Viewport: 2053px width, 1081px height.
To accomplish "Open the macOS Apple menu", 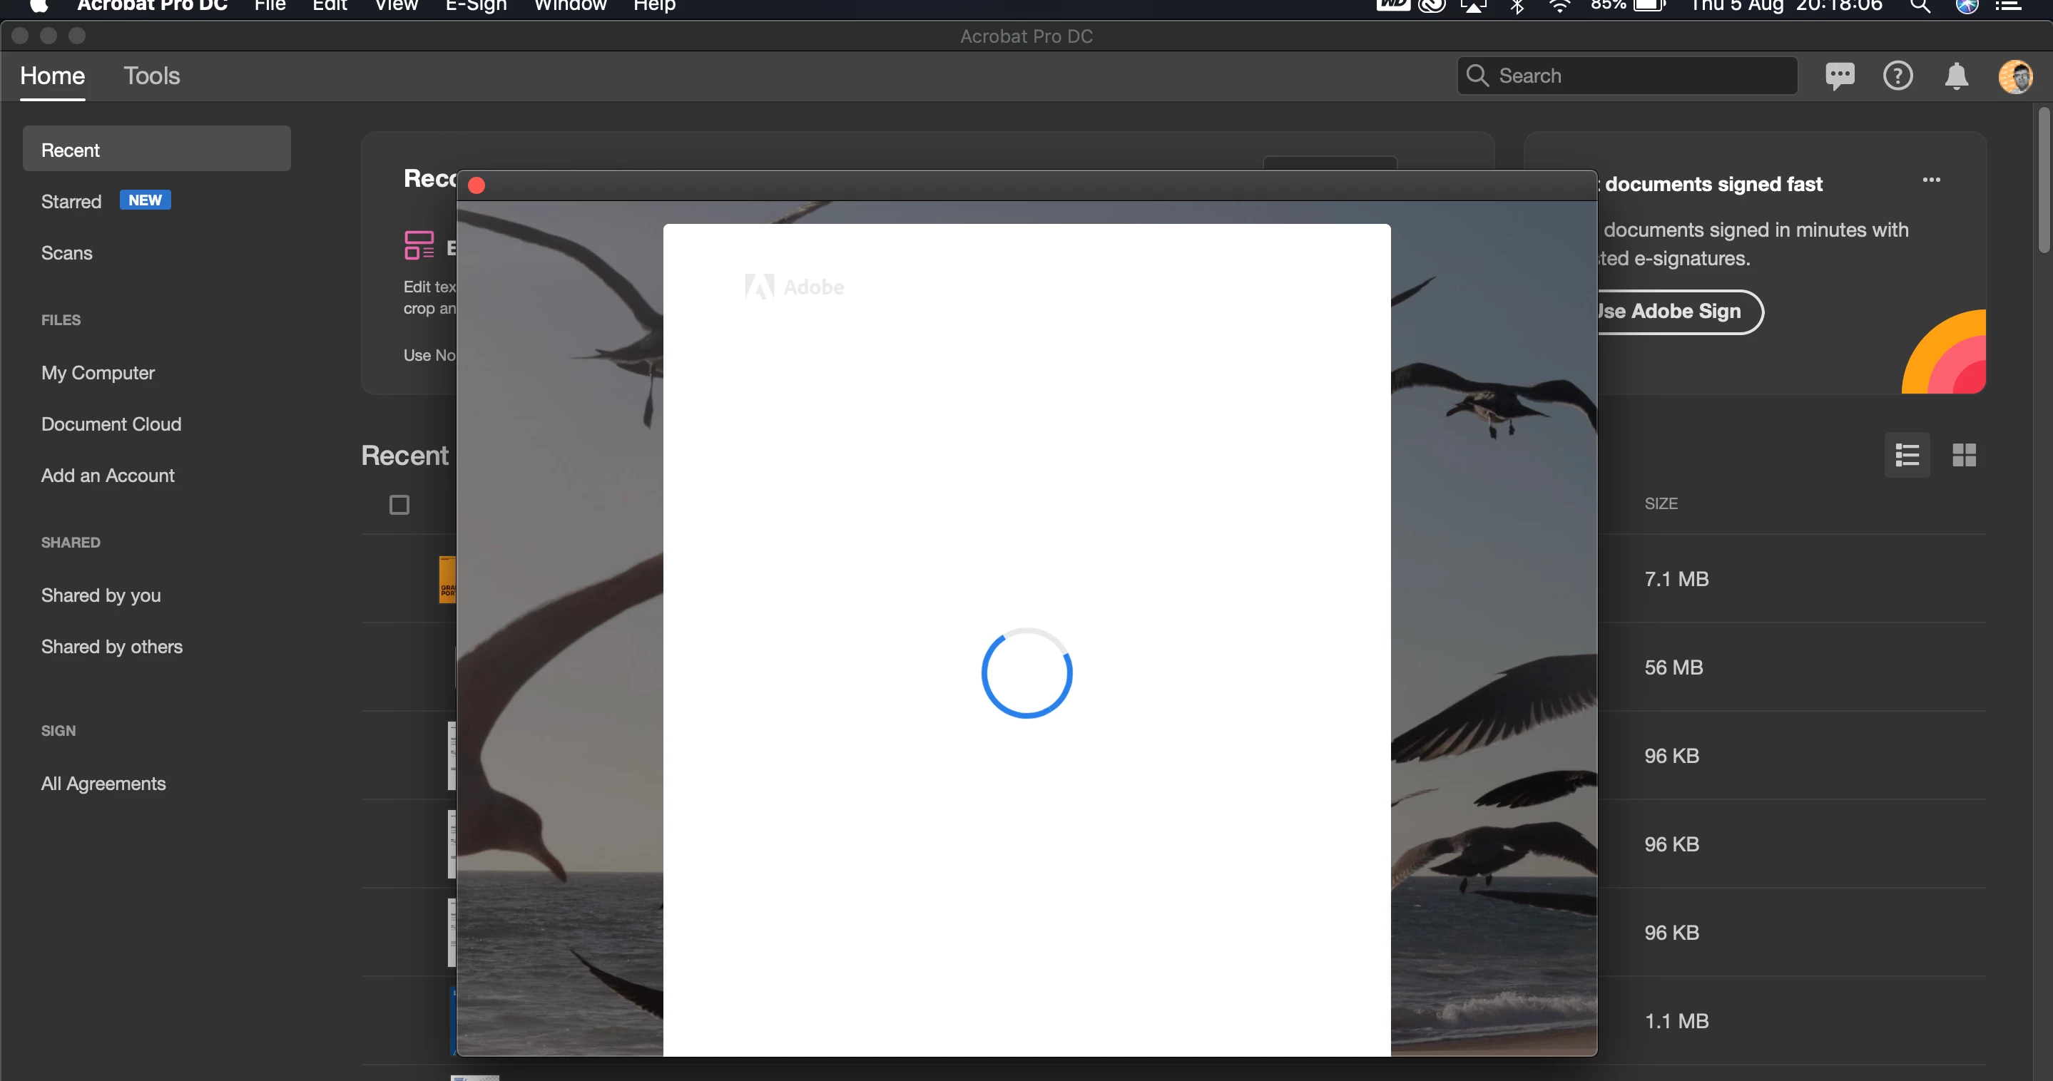I will (x=39, y=6).
